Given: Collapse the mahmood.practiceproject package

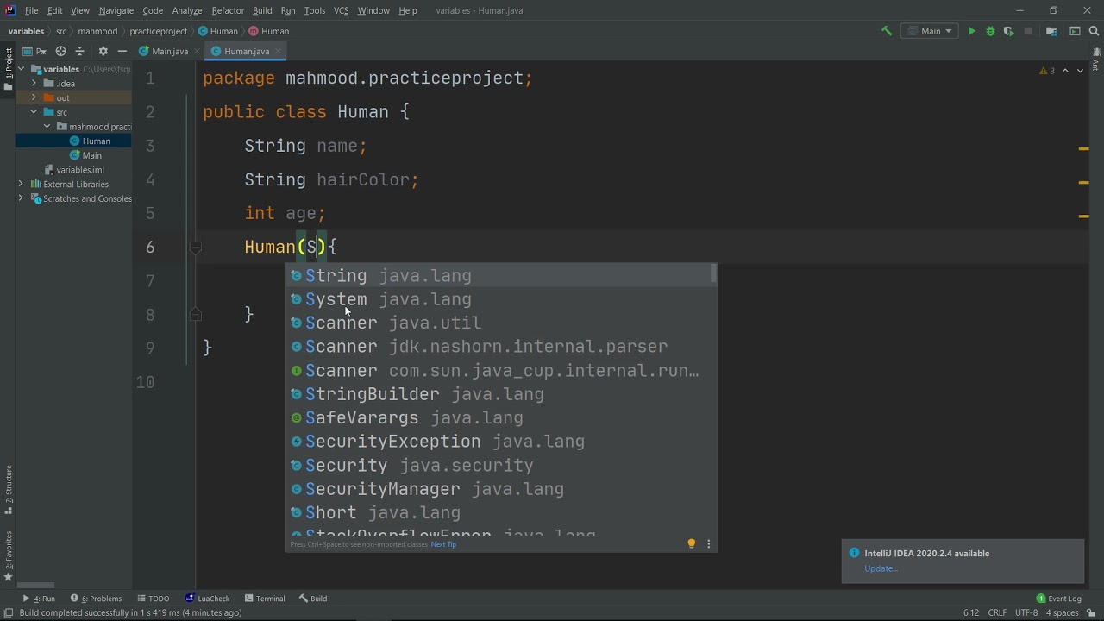Looking at the screenshot, I should [x=47, y=127].
